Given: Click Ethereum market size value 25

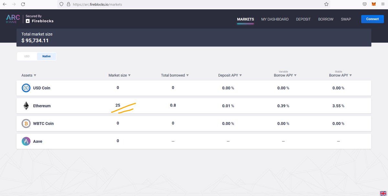Looking at the screenshot, I should point(118,105).
